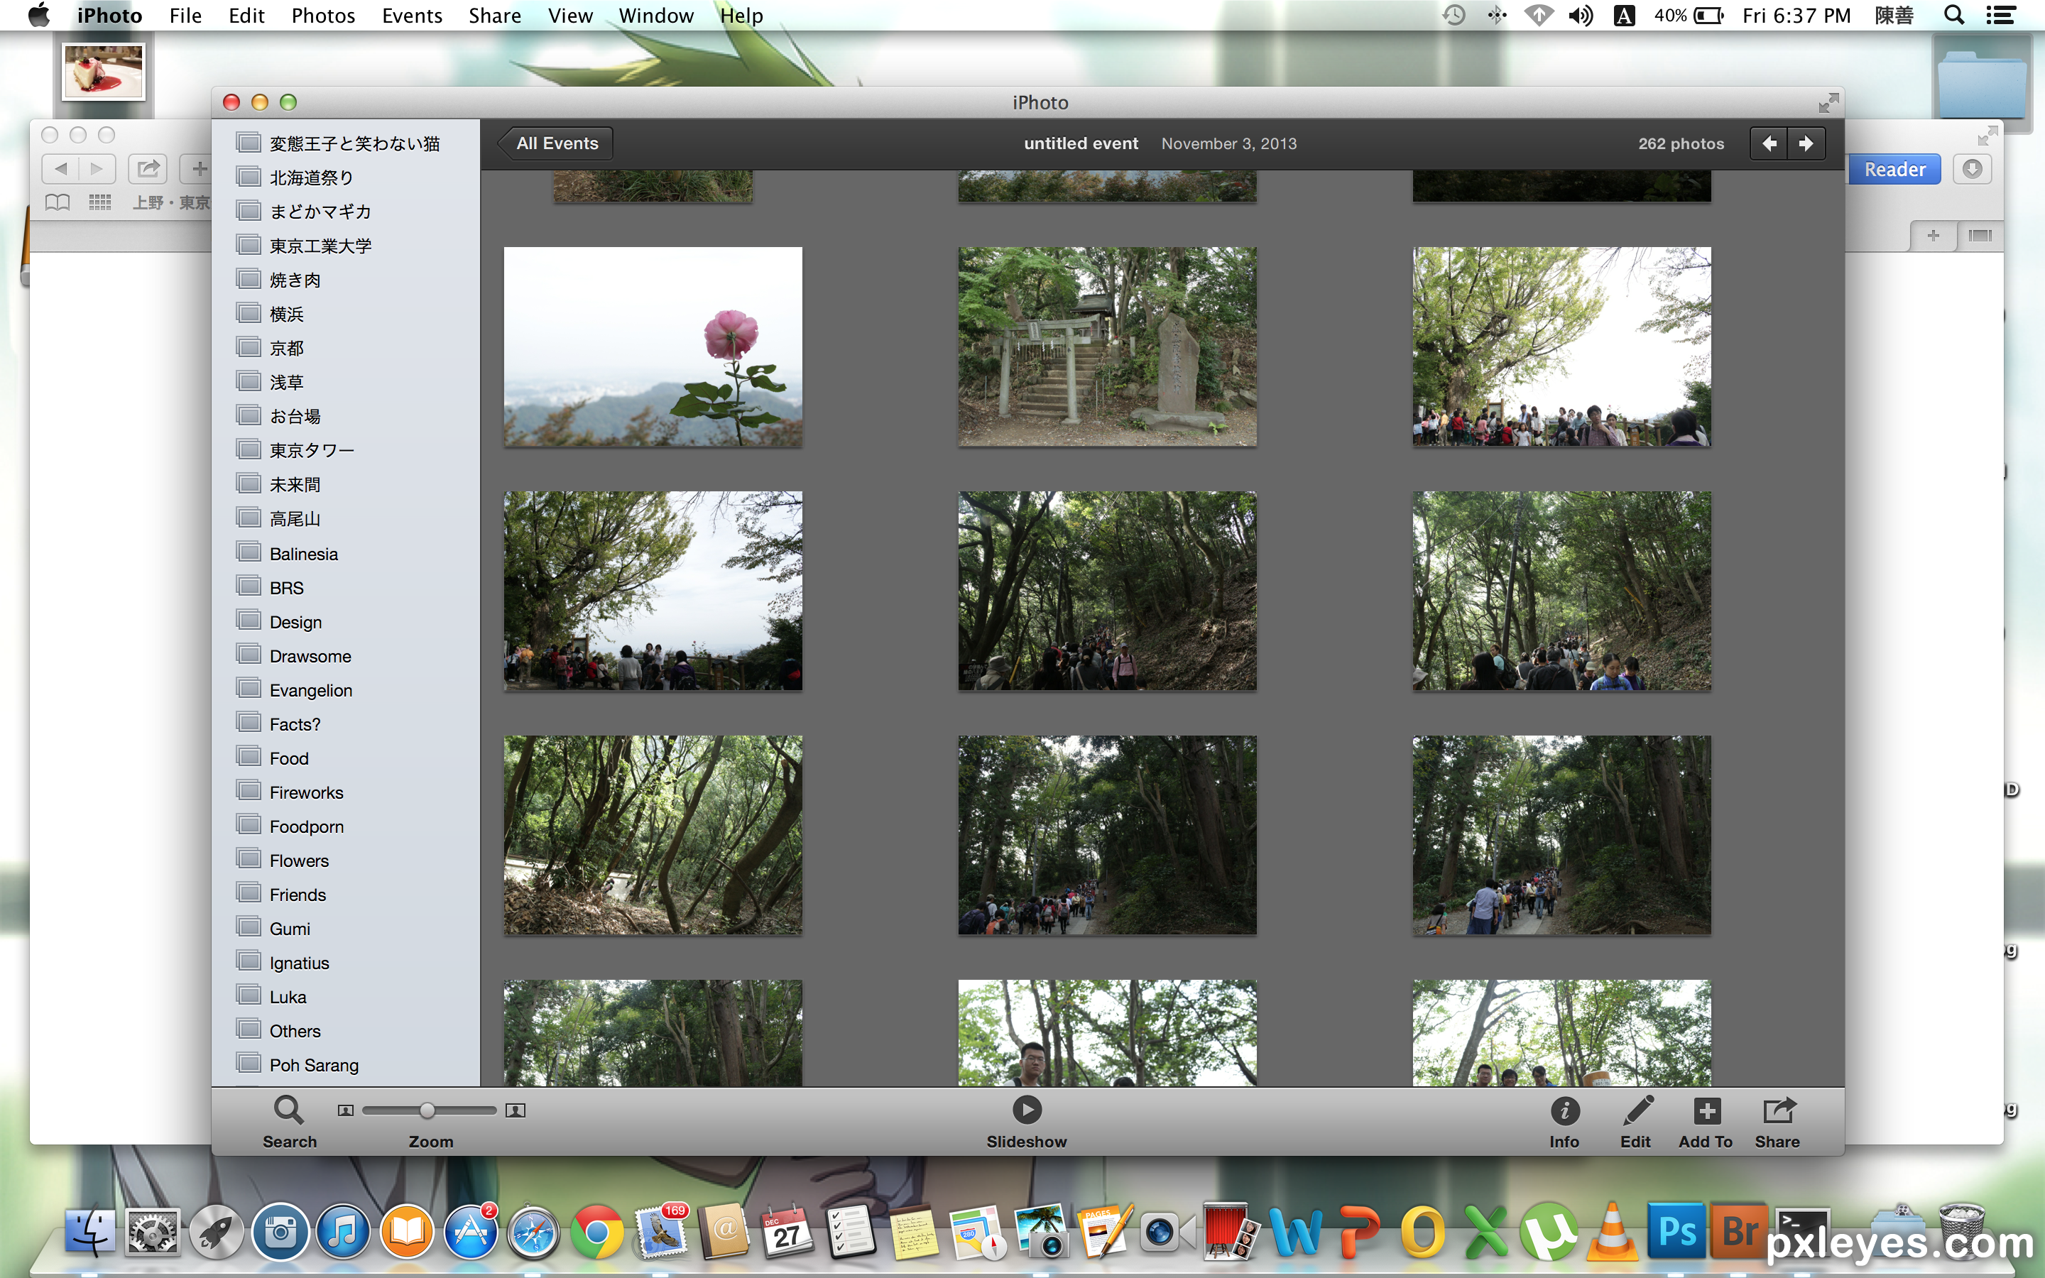Open the Window menu

pyautogui.click(x=656, y=15)
